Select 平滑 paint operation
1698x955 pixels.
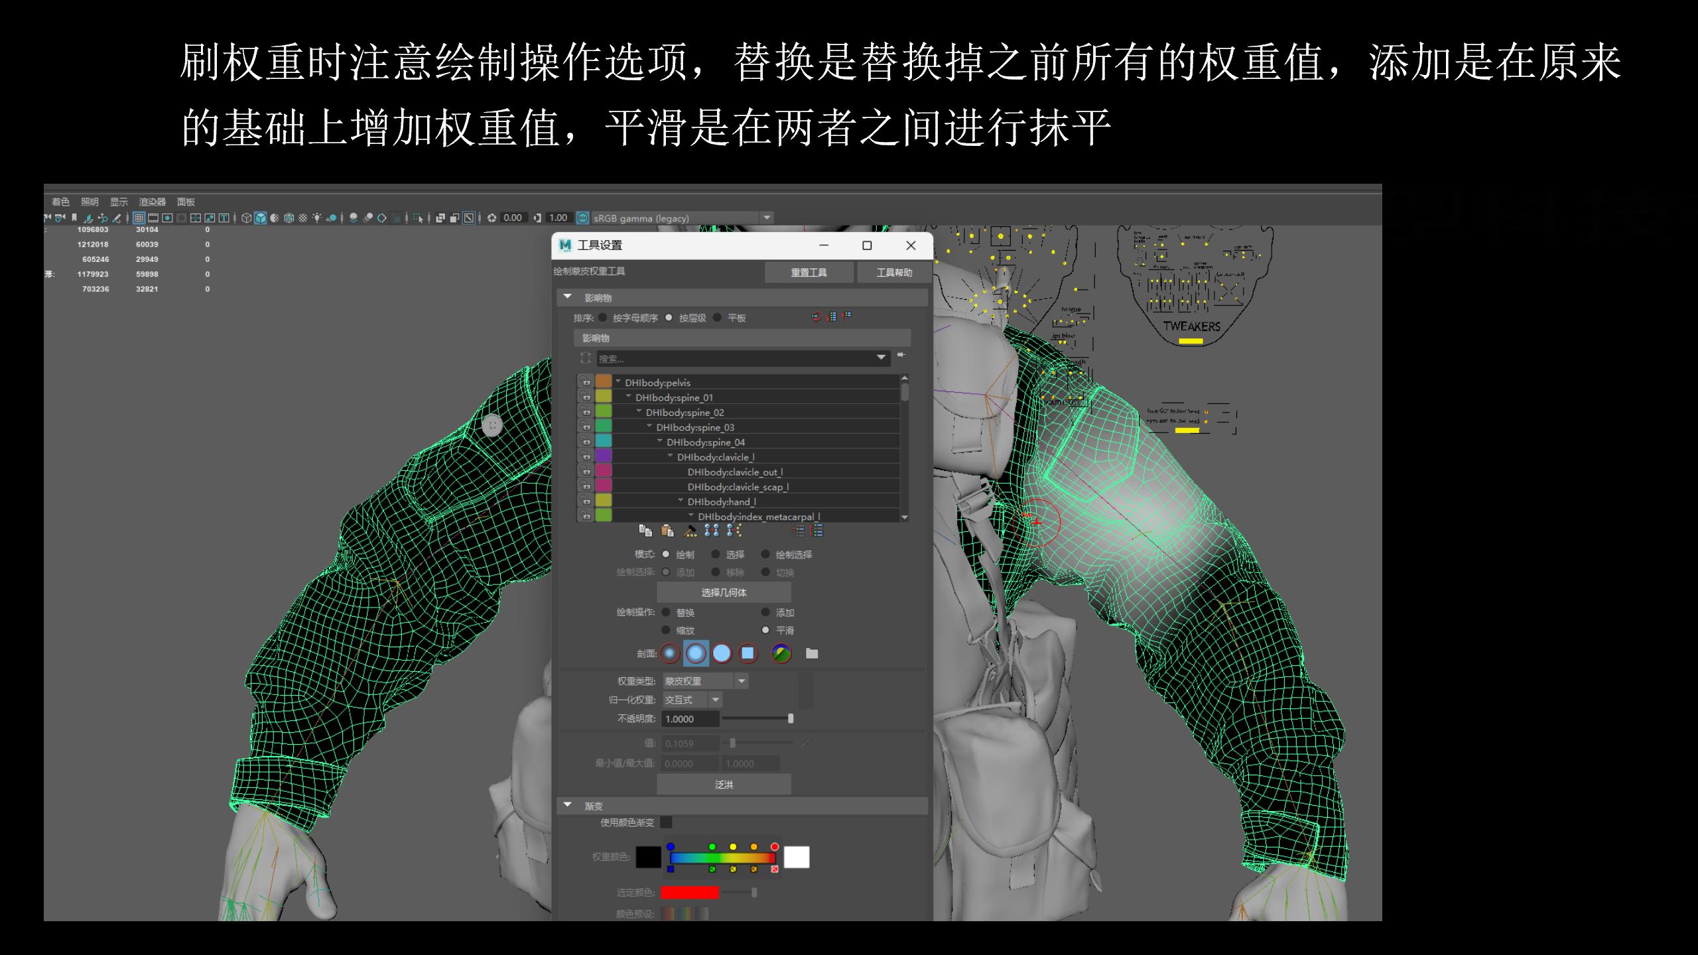pos(765,630)
